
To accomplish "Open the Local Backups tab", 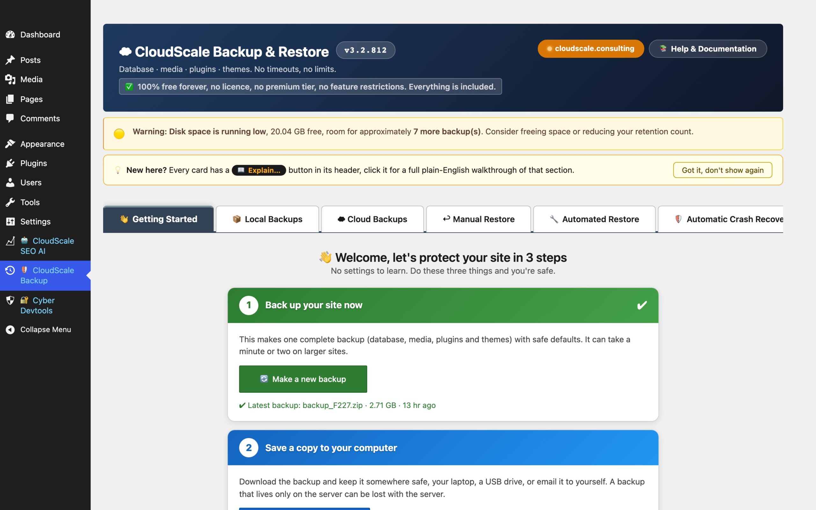I will point(267,219).
